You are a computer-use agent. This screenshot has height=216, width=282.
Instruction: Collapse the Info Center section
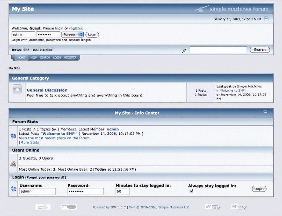(x=265, y=112)
